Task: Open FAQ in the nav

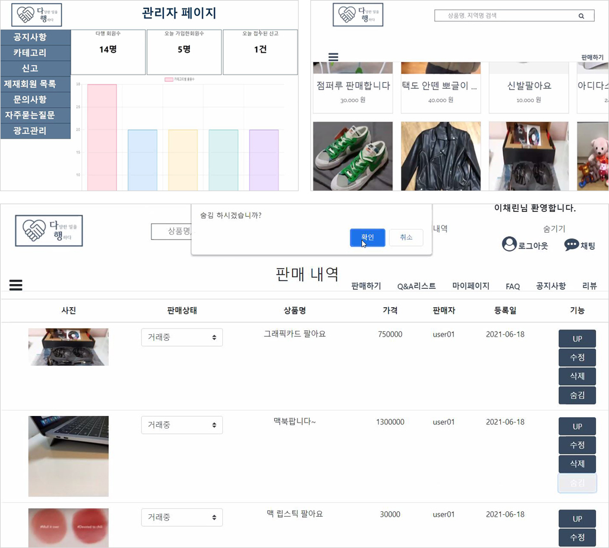Action: 513,286
